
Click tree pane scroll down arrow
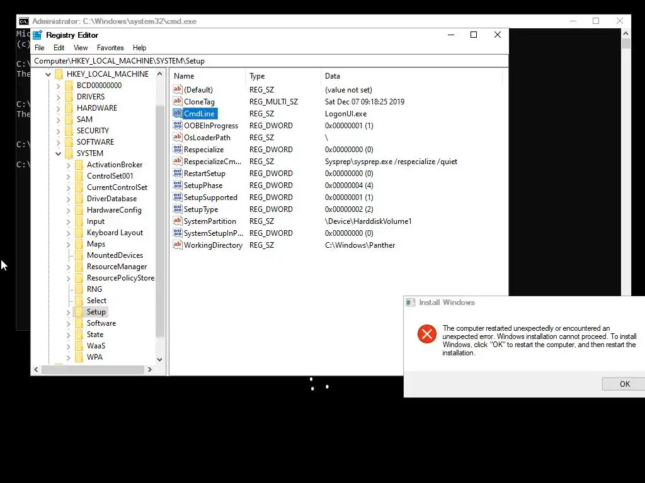[159, 359]
